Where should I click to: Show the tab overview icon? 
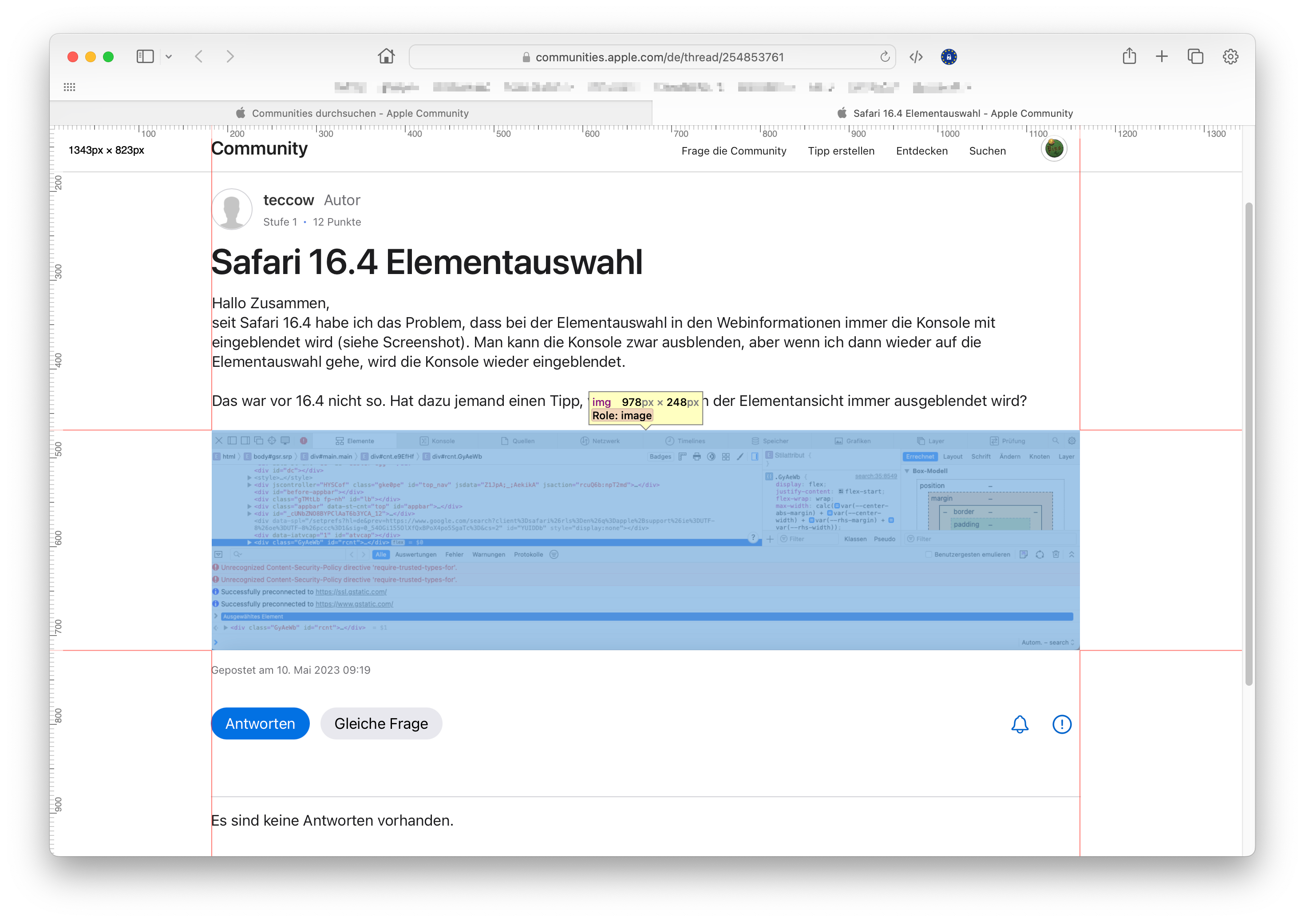point(1195,56)
